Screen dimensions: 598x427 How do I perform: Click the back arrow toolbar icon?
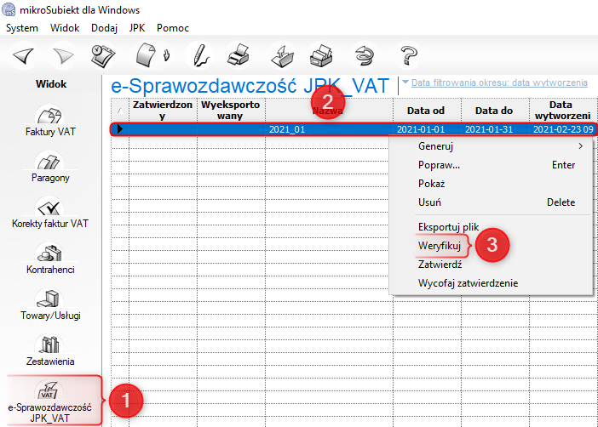point(24,56)
